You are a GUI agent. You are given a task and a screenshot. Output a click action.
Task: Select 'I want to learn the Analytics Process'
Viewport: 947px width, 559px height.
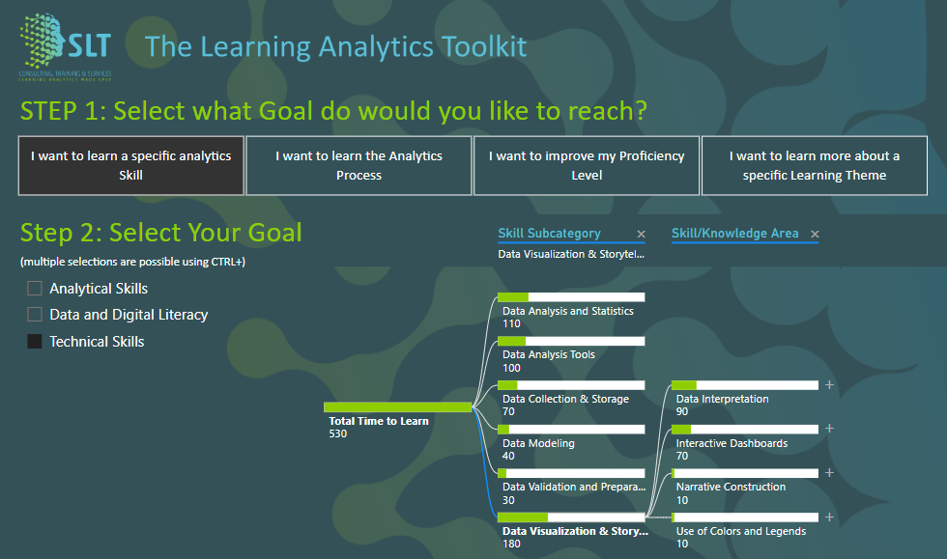(x=359, y=164)
